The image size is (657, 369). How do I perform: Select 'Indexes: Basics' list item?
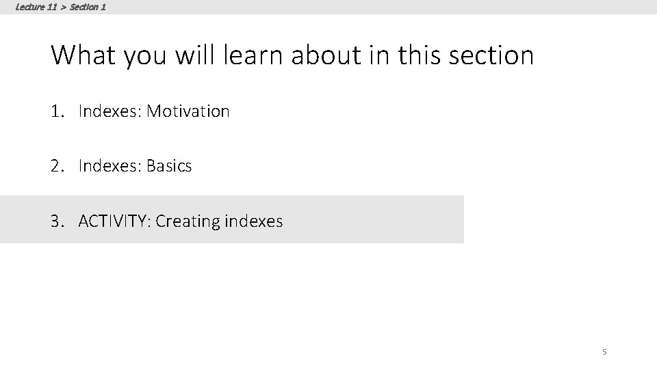135,166
